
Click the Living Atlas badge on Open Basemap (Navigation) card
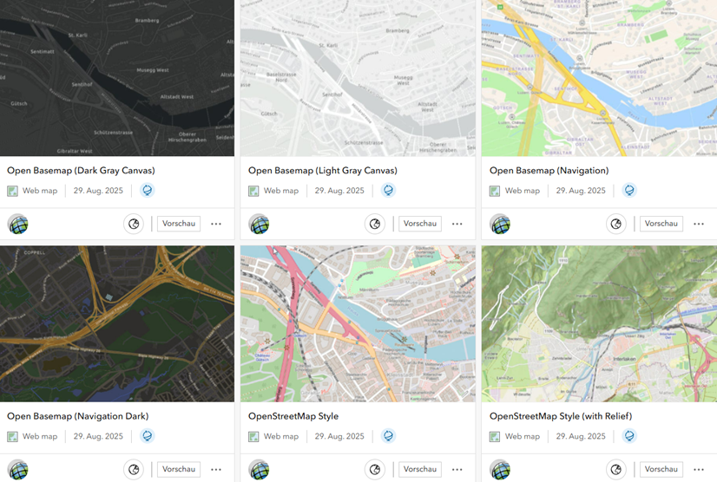pyautogui.click(x=629, y=190)
